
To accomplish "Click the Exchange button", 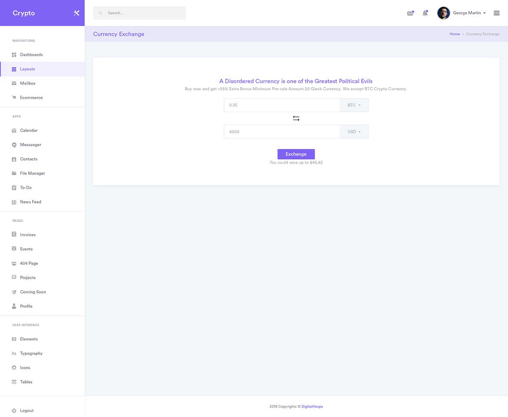I will (296, 154).
